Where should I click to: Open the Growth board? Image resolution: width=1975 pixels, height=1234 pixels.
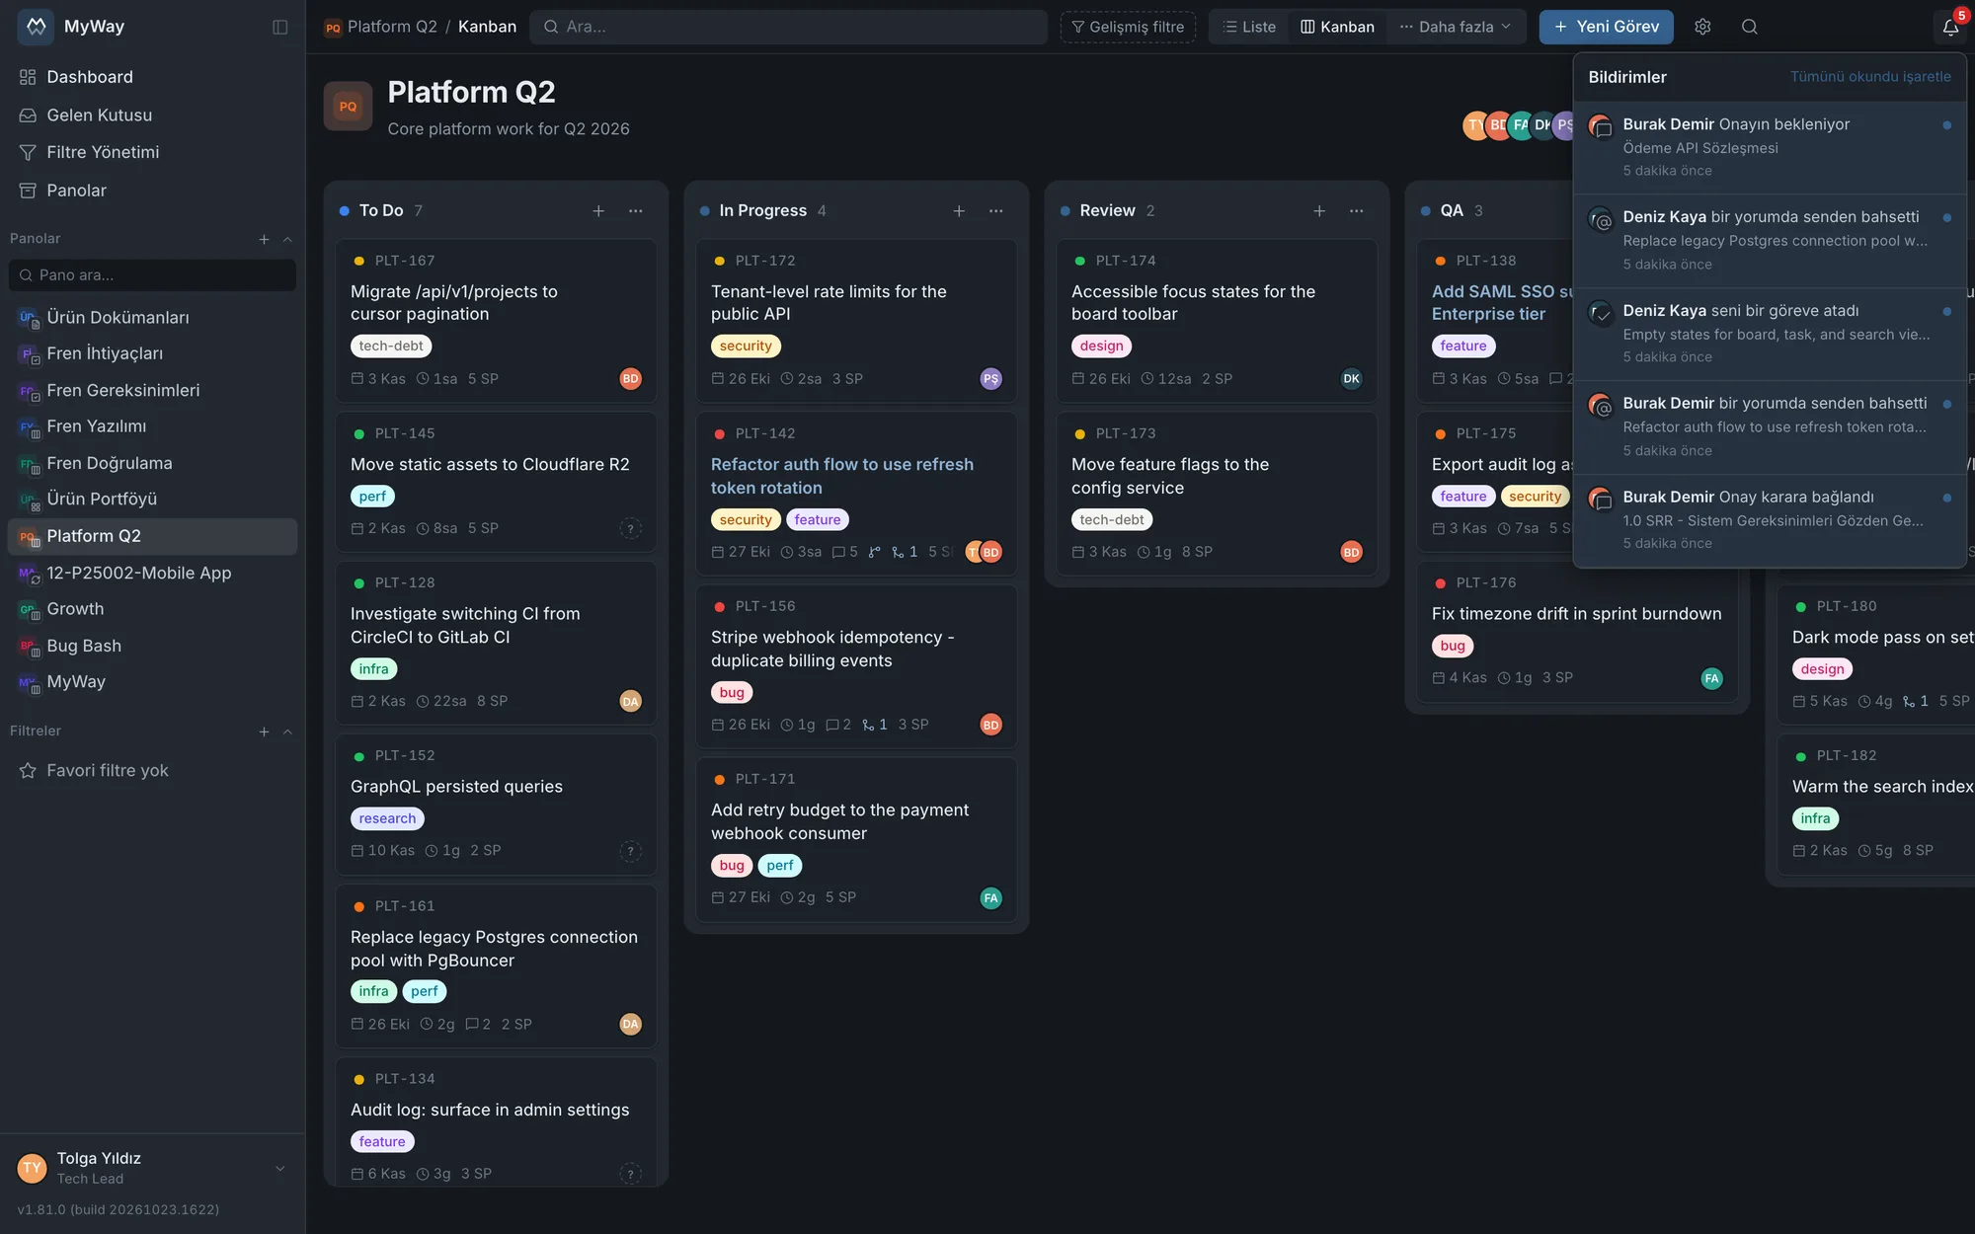tap(153, 609)
